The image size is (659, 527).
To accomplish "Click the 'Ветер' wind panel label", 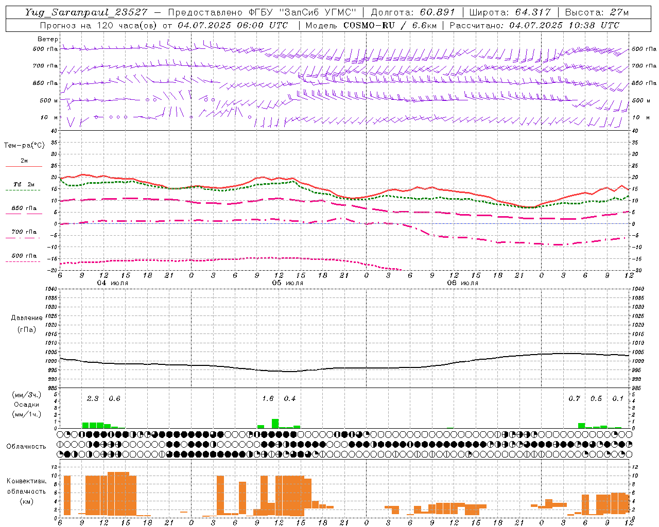I will (47, 39).
